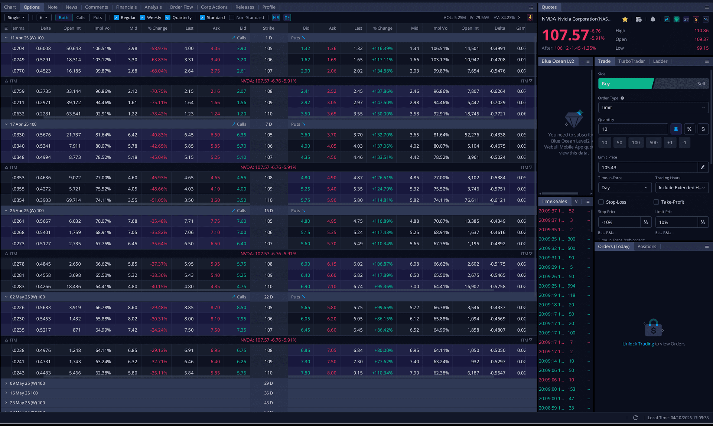Open the Order Type Limit dropdown
The width and height of the screenshot is (713, 426).
(653, 107)
